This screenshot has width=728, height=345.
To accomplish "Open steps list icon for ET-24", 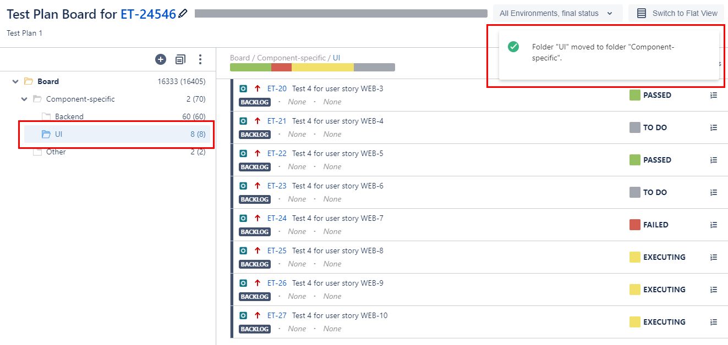I will [714, 225].
